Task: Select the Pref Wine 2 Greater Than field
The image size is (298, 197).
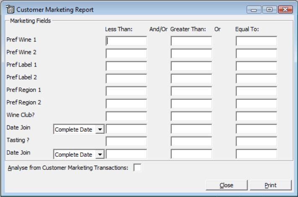Action: pyautogui.click(x=191, y=54)
